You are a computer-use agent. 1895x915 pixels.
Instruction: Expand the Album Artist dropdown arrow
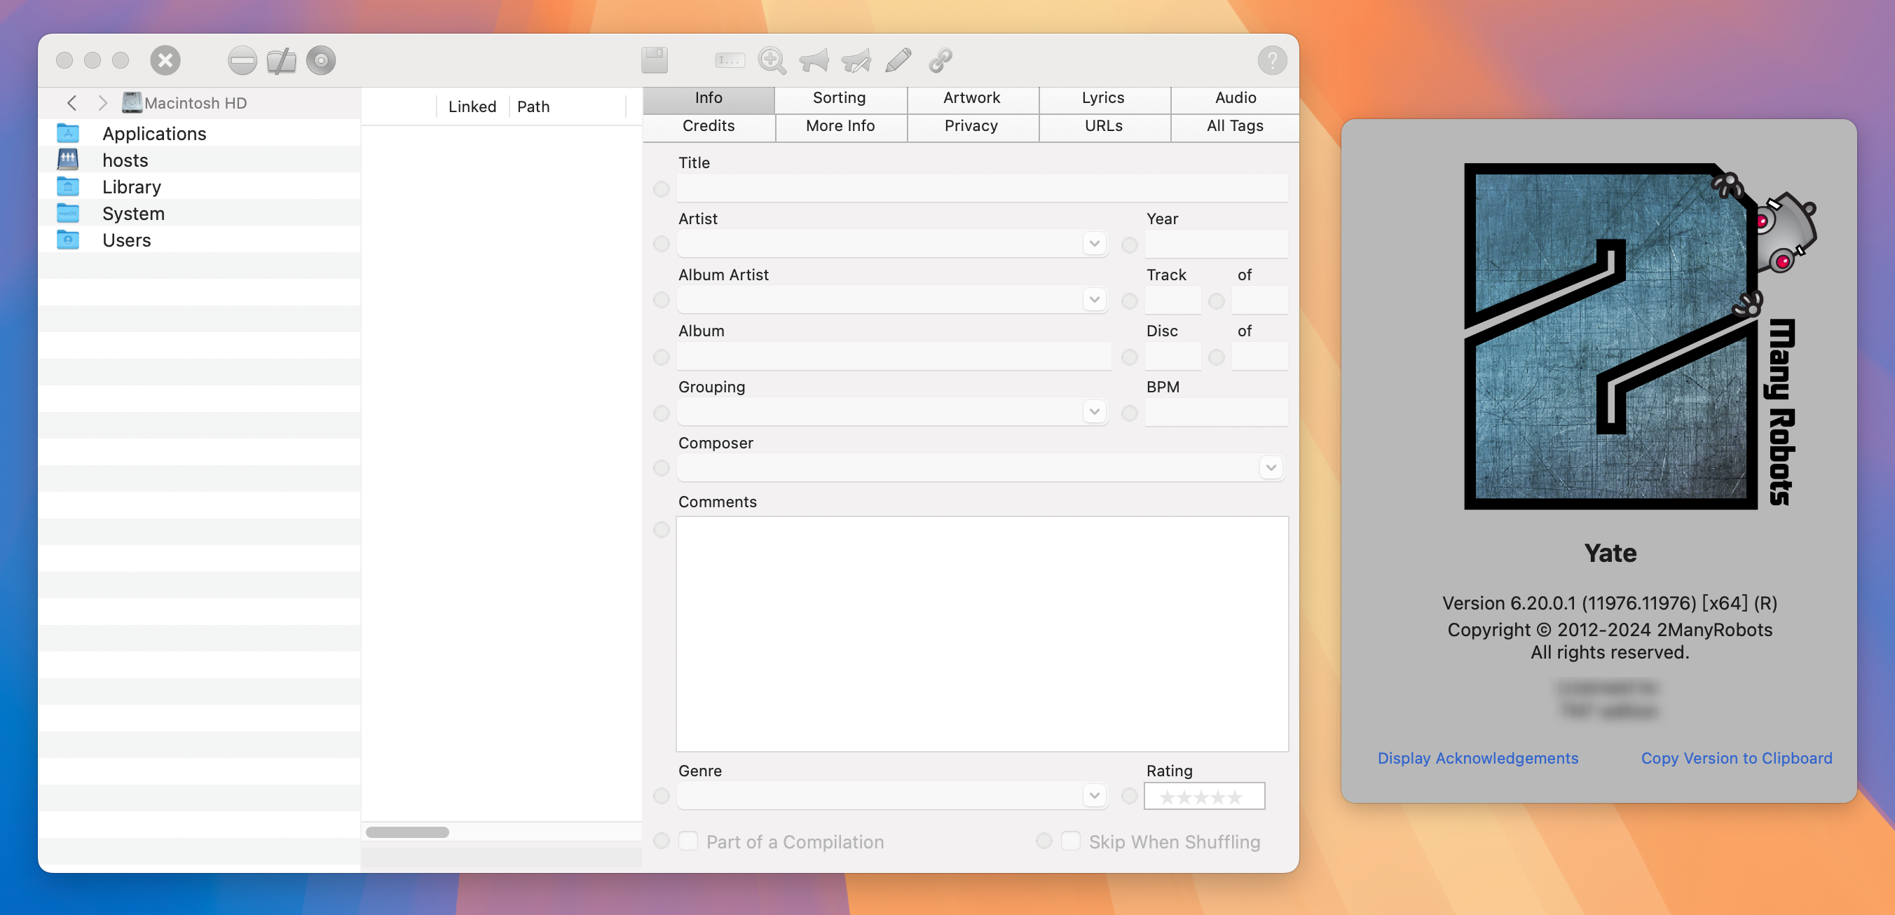[1094, 299]
